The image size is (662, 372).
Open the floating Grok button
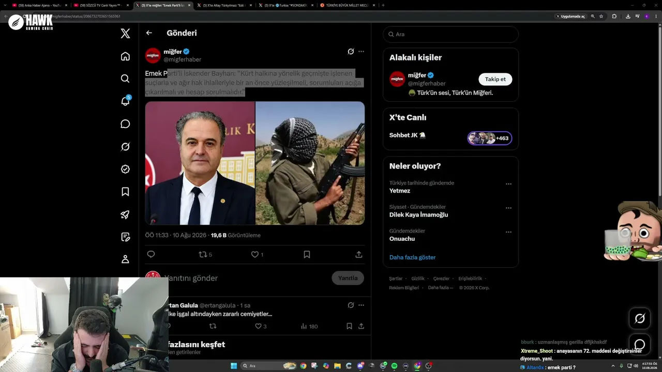640,319
